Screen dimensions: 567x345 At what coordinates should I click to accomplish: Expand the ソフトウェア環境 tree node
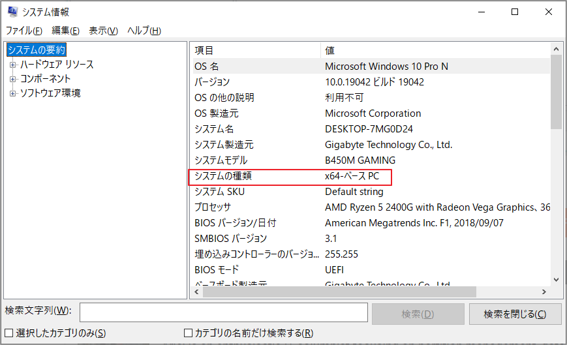click(x=12, y=93)
